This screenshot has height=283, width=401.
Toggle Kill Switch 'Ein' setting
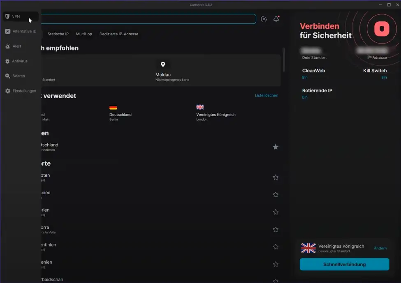pos(384,78)
